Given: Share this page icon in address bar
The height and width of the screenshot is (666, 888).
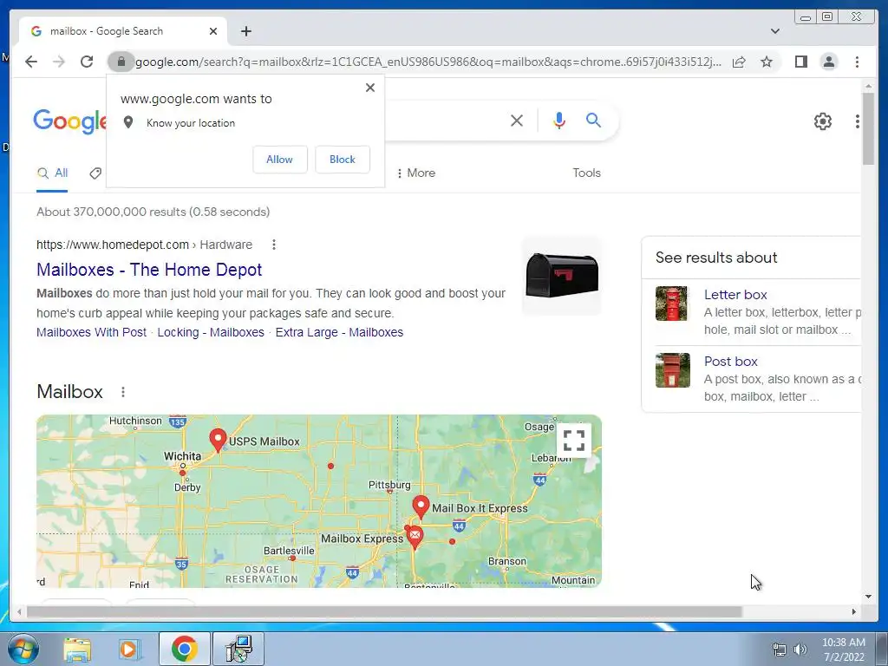Looking at the screenshot, I should [739, 62].
